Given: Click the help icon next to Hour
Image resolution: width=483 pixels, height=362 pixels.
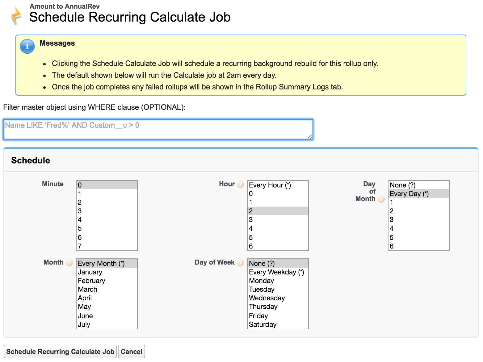Looking at the screenshot, I should coord(240,184).
